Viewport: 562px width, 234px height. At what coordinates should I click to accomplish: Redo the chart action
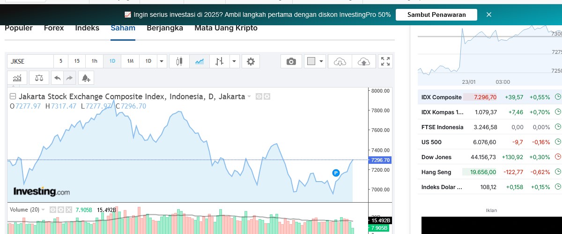click(x=69, y=78)
